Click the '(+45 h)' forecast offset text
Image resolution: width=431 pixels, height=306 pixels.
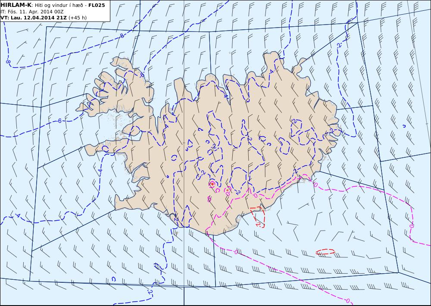pyautogui.click(x=78, y=18)
